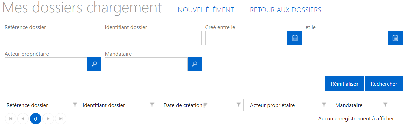Click the Réinitialiser button
Image resolution: width=408 pixels, height=125 pixels.
click(344, 84)
